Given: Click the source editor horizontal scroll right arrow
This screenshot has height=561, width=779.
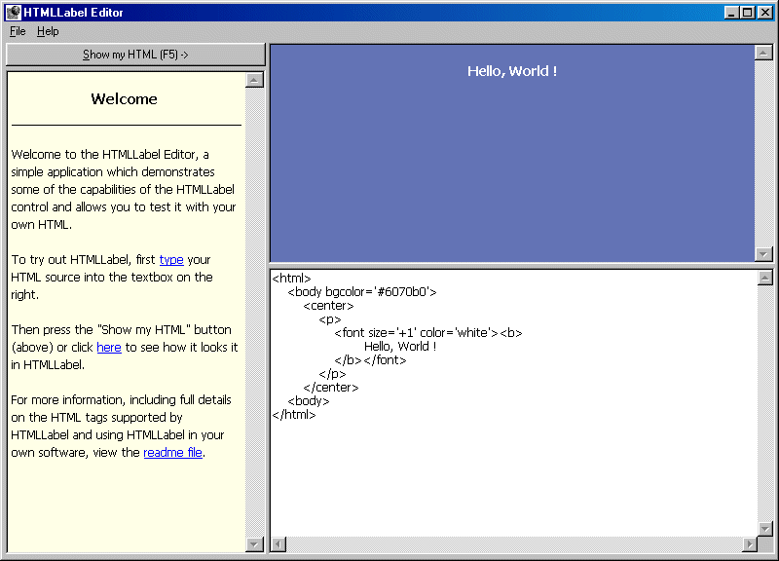Looking at the screenshot, I should (x=749, y=543).
